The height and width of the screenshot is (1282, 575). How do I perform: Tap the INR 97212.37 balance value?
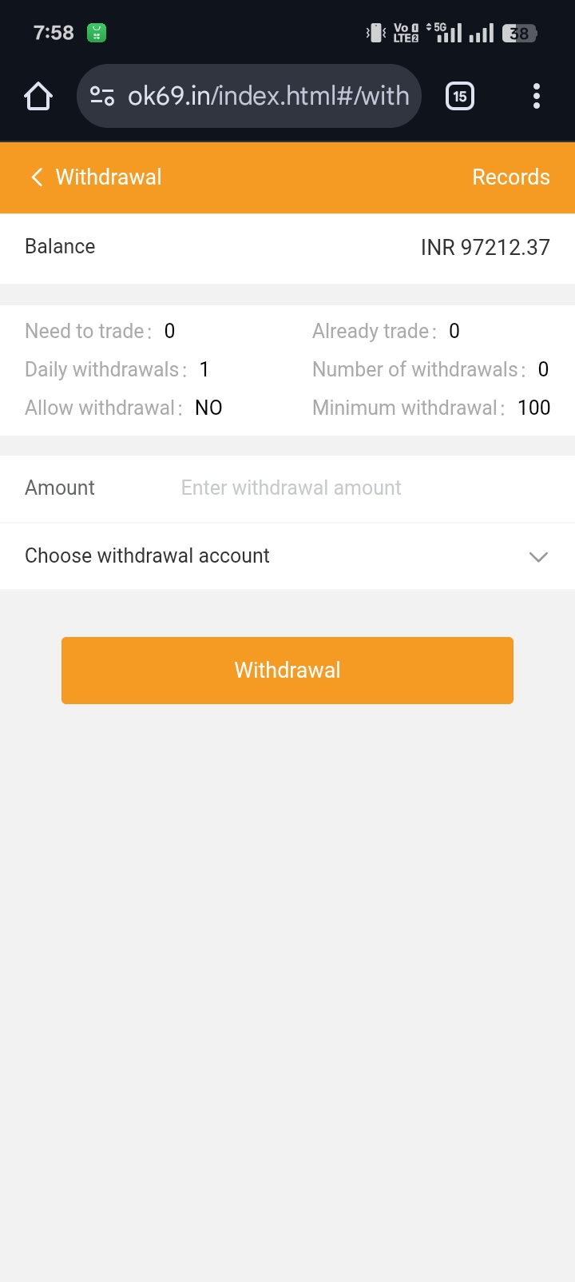[485, 247]
